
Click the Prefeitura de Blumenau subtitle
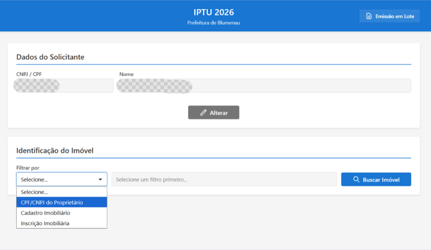coord(213,23)
